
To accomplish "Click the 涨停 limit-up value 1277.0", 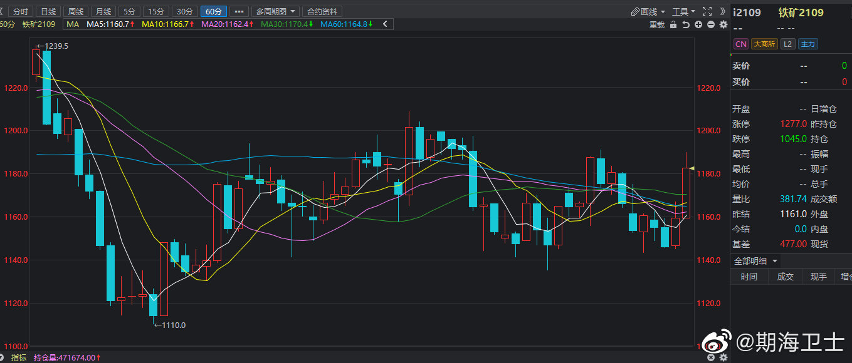I will tap(794, 124).
